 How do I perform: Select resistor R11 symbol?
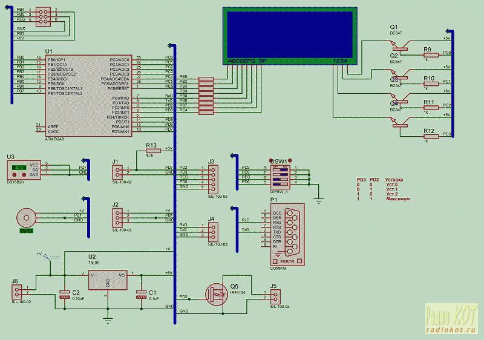coord(431,107)
